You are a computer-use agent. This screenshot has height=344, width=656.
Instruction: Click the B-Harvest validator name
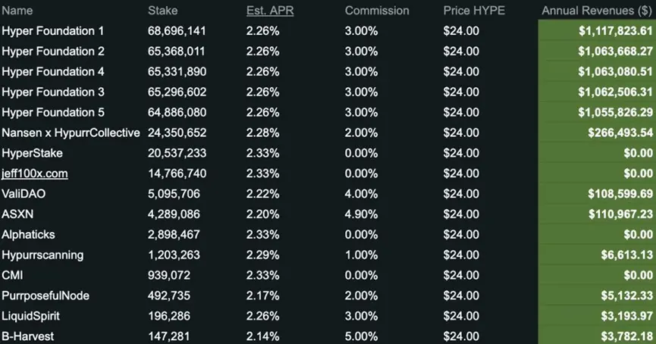pos(27,336)
